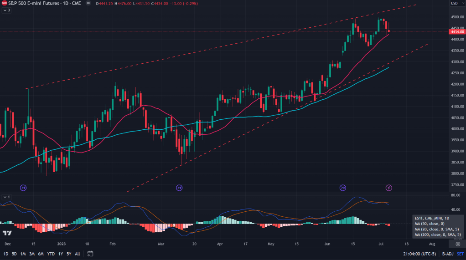Click the contract rollover marker near March
This screenshot has height=260, width=466.
pos(179,188)
